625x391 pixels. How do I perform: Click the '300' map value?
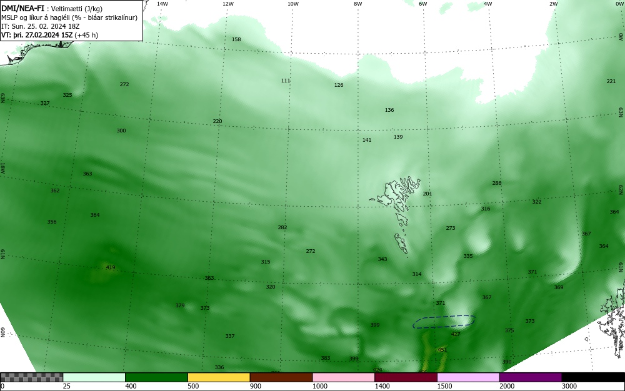(121, 131)
